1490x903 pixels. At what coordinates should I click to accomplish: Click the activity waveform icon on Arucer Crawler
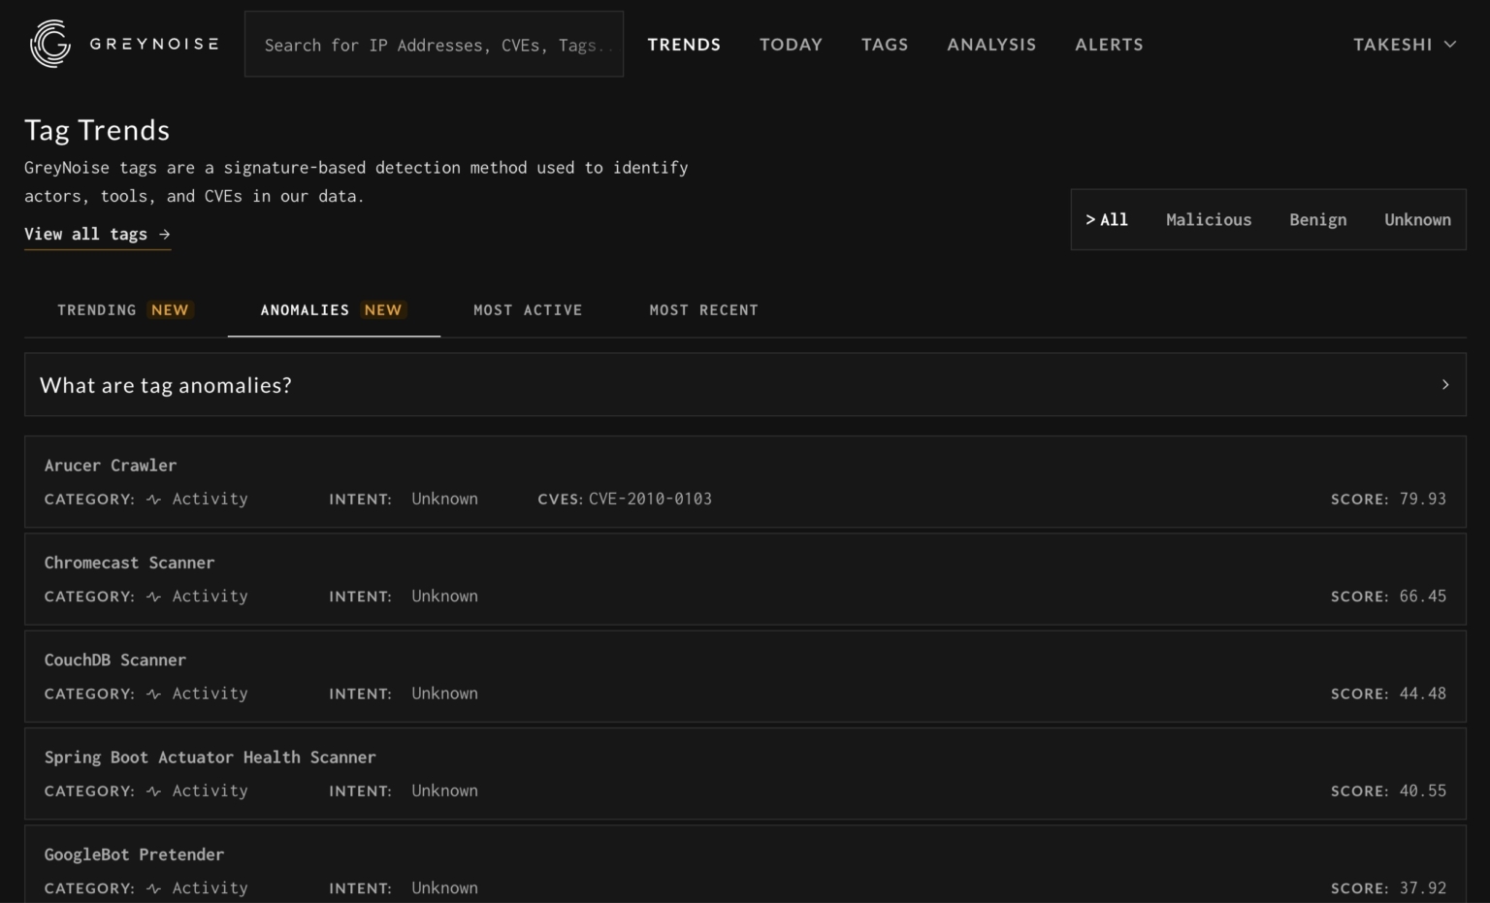click(153, 499)
